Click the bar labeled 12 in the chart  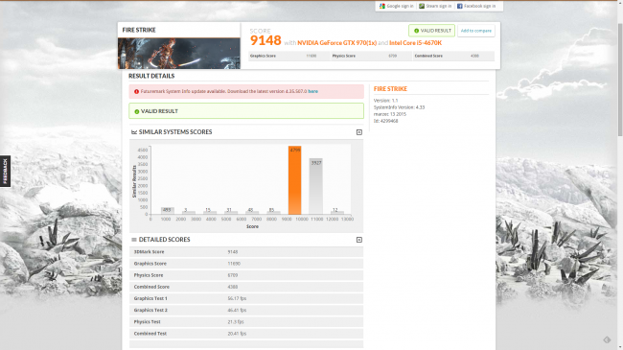[x=337, y=212]
